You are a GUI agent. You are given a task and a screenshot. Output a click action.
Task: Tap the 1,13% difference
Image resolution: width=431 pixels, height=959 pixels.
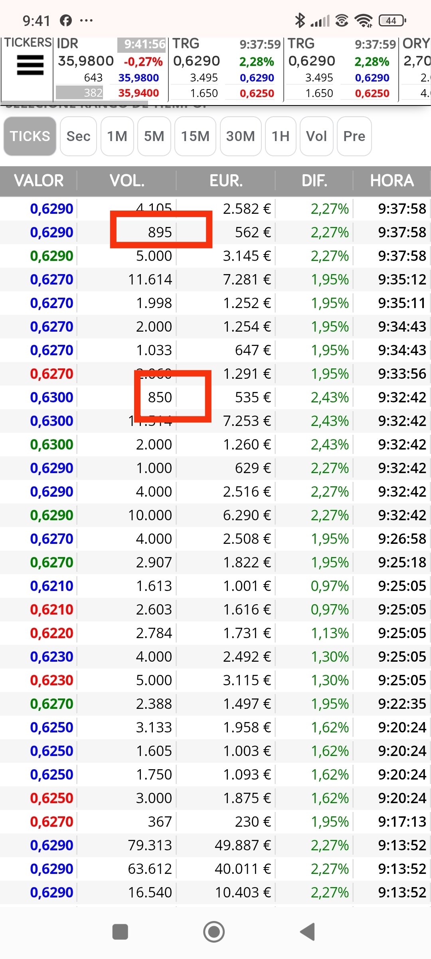pos(330,633)
